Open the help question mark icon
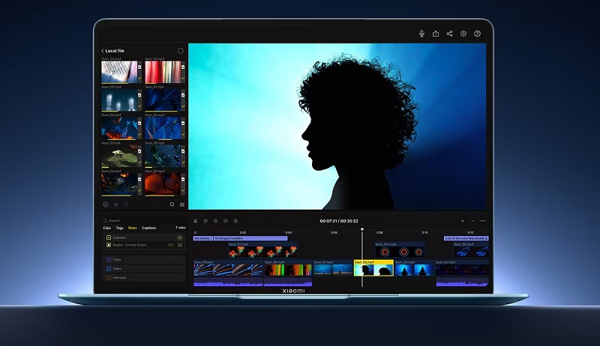Viewport: 600px width, 346px height. click(478, 34)
